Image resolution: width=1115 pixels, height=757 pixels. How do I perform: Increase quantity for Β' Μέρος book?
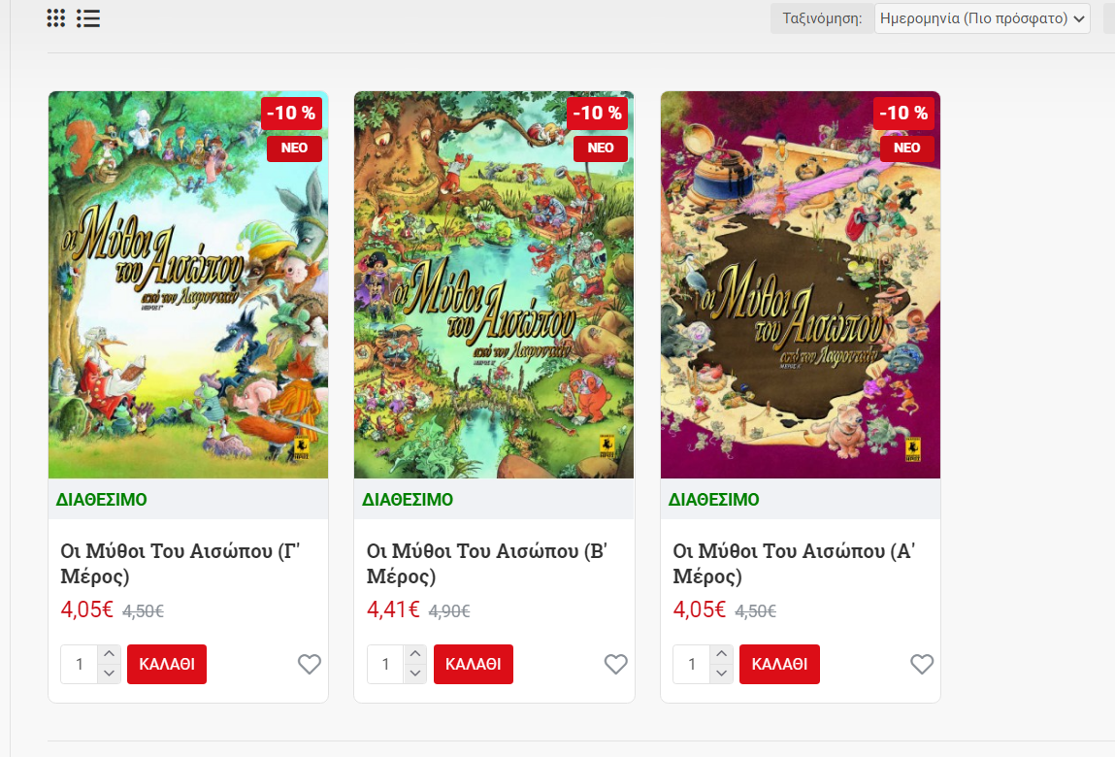pyautogui.click(x=415, y=654)
